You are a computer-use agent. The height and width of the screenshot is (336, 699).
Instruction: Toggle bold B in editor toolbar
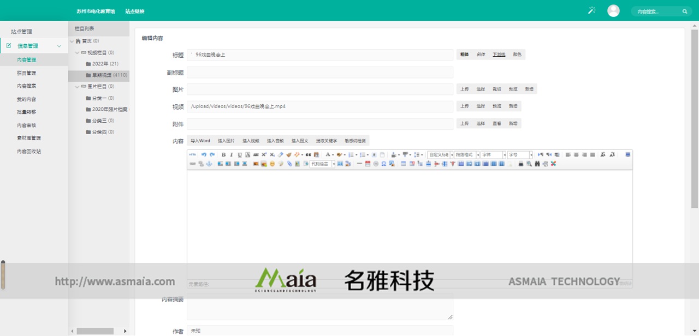pos(223,155)
